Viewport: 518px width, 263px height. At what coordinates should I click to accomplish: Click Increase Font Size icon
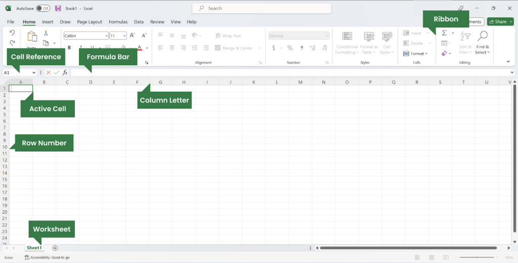(x=132, y=36)
